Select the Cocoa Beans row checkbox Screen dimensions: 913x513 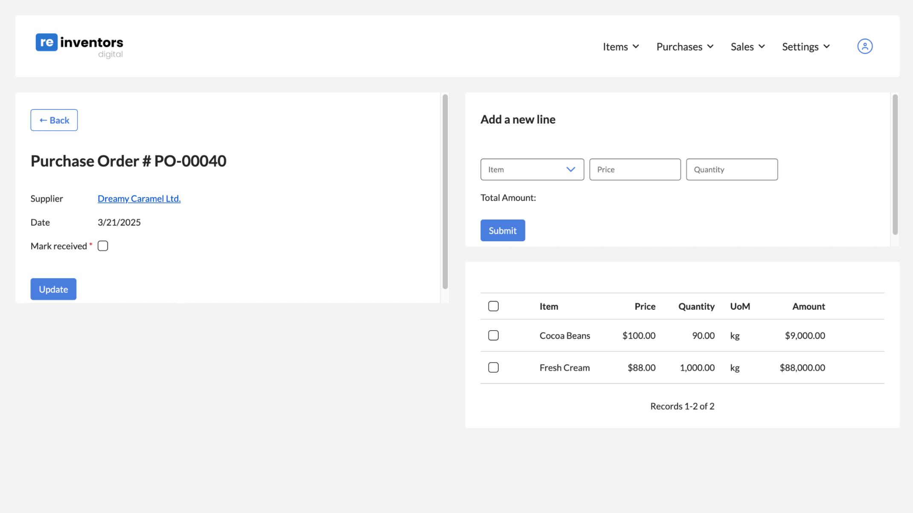[x=493, y=335]
